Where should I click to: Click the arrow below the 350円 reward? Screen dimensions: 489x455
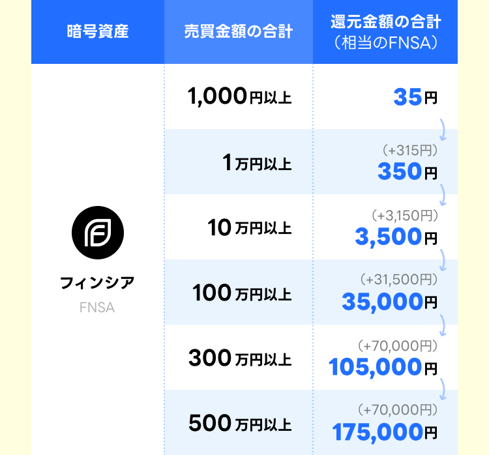coord(443,195)
